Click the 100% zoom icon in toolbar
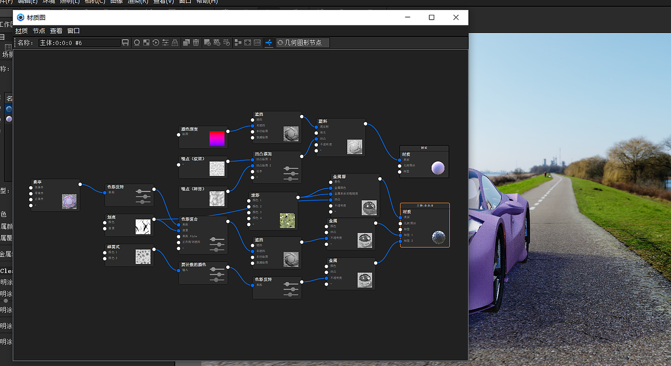This screenshot has height=366, width=671. coord(257,43)
